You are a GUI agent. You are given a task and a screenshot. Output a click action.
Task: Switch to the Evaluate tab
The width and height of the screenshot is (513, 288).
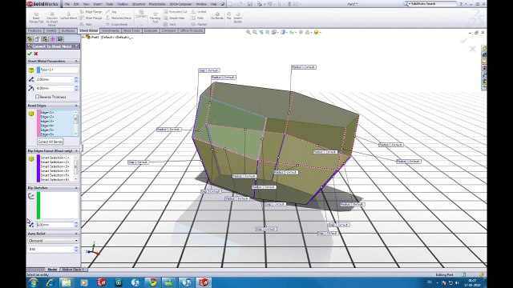[x=151, y=30]
